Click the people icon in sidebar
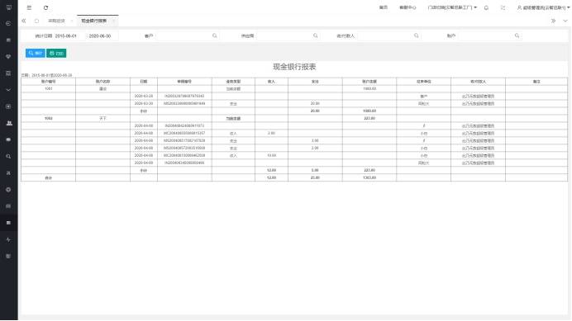Image resolution: width=572 pixels, height=321 pixels. point(9,123)
